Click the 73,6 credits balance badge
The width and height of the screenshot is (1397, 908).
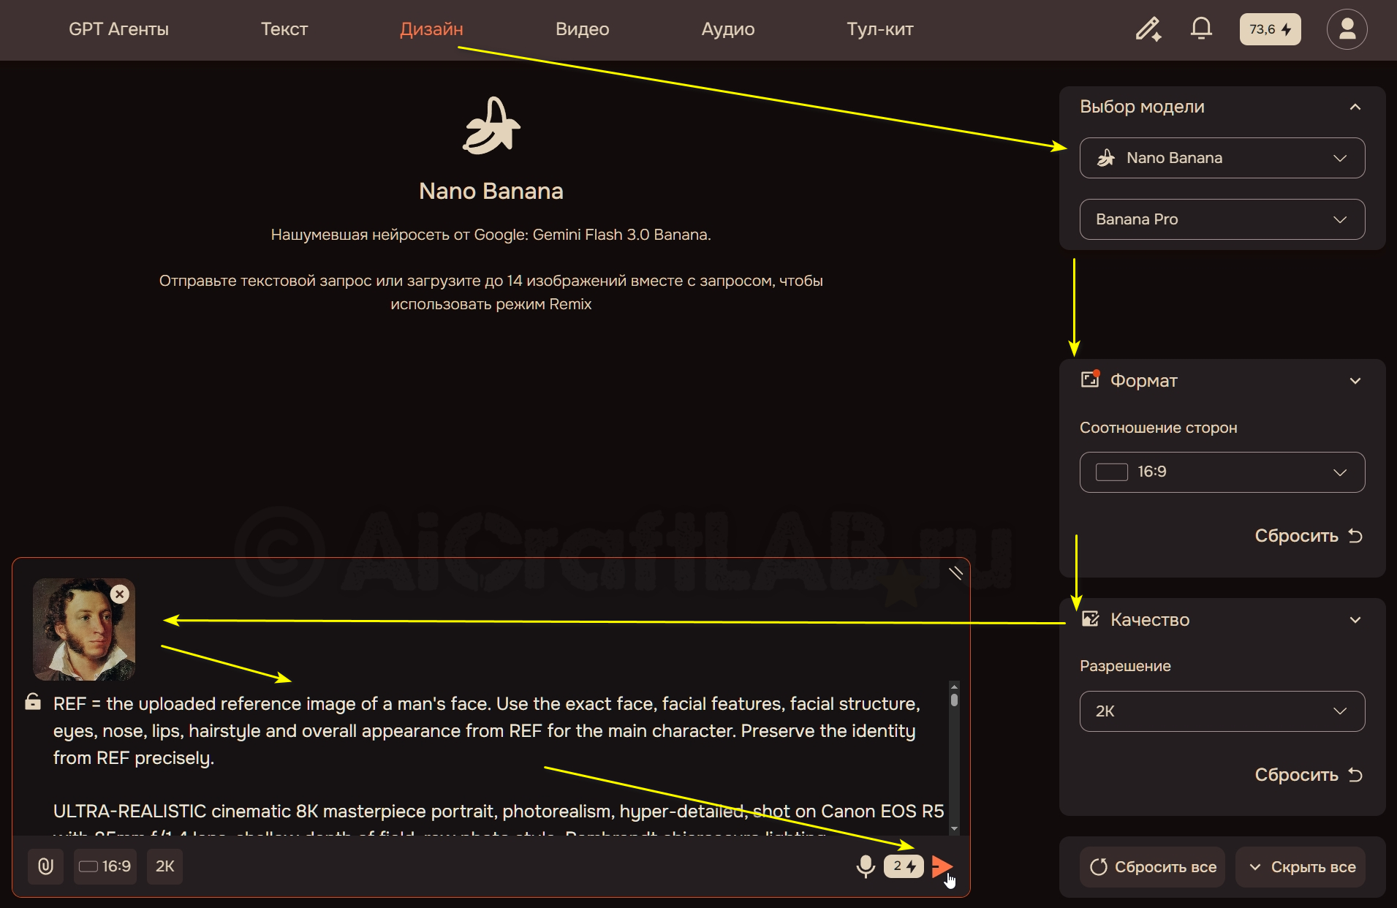1270,29
